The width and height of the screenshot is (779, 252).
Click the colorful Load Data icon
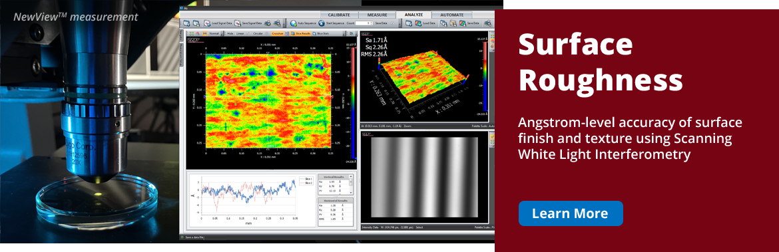pyautogui.click(x=418, y=23)
